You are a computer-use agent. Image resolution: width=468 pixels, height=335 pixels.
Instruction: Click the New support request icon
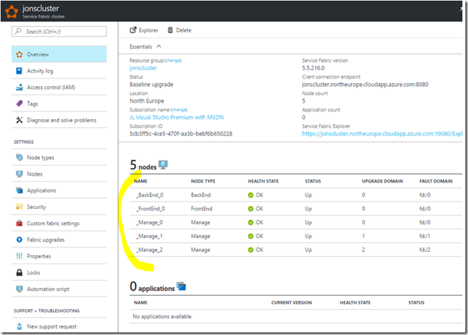(x=20, y=326)
